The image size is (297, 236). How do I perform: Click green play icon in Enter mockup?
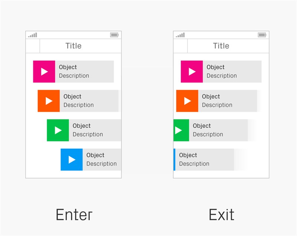(x=58, y=130)
